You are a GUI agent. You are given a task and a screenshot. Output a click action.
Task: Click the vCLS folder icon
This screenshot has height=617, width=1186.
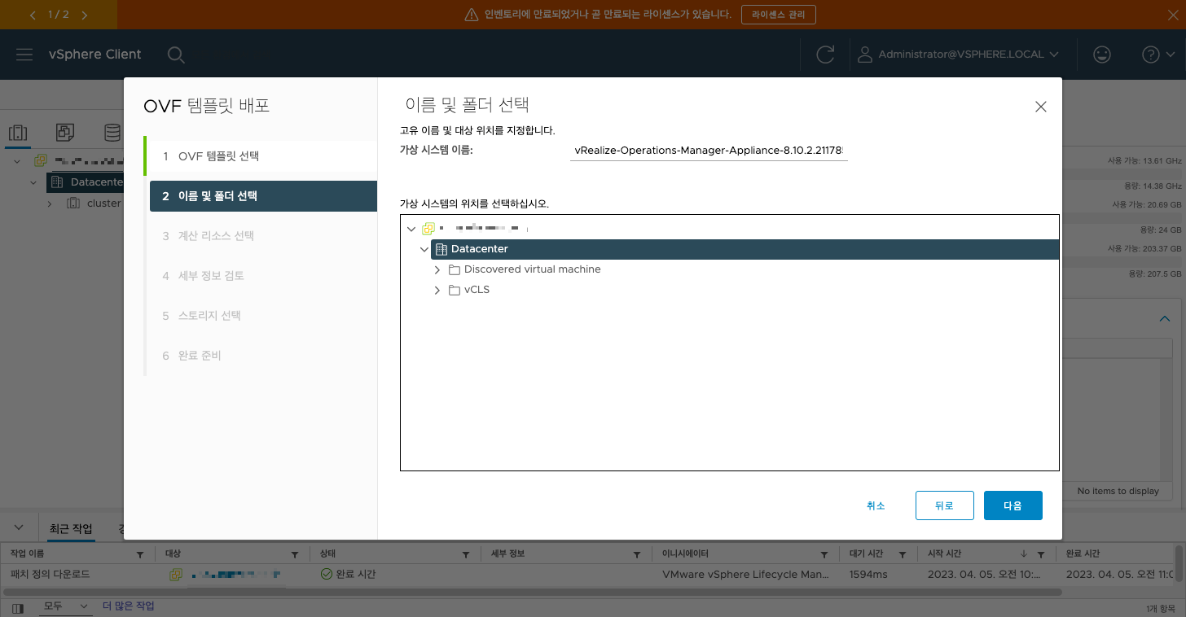point(455,290)
